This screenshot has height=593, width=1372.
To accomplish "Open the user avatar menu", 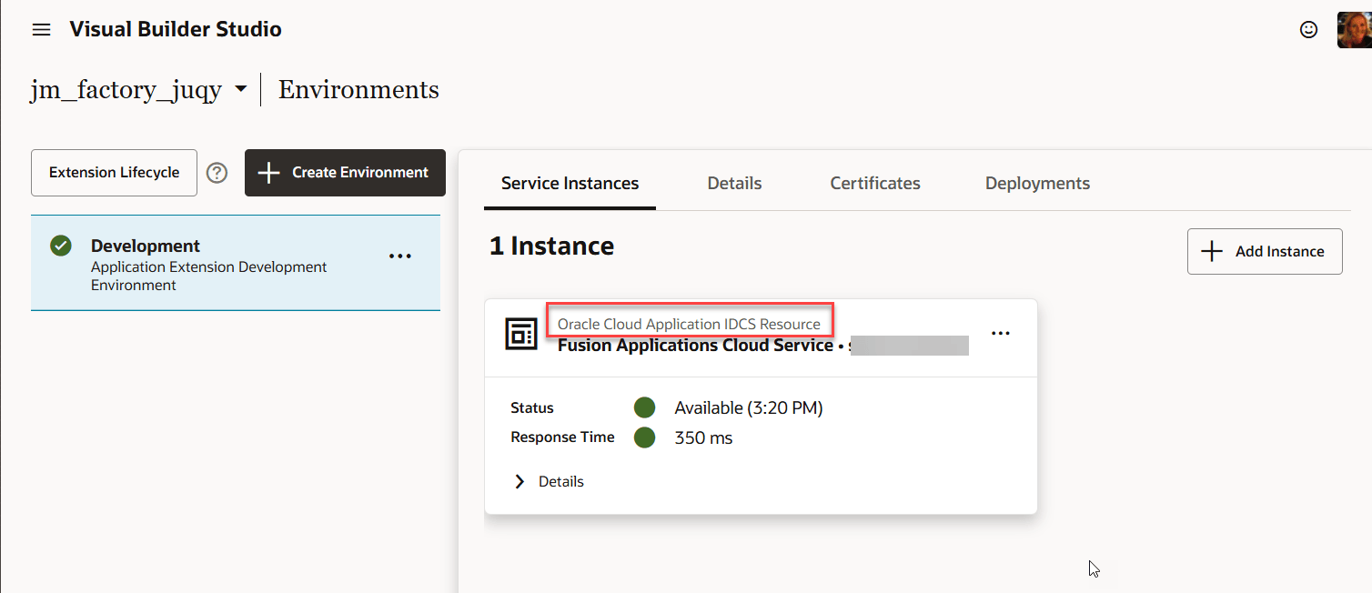I will coord(1354,30).
